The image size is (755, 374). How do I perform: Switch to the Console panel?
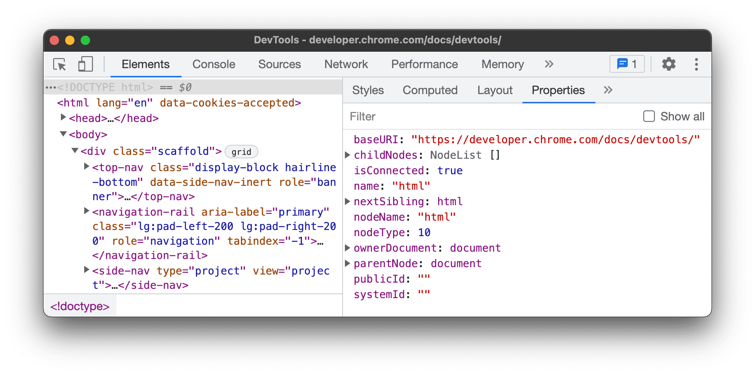tap(214, 64)
